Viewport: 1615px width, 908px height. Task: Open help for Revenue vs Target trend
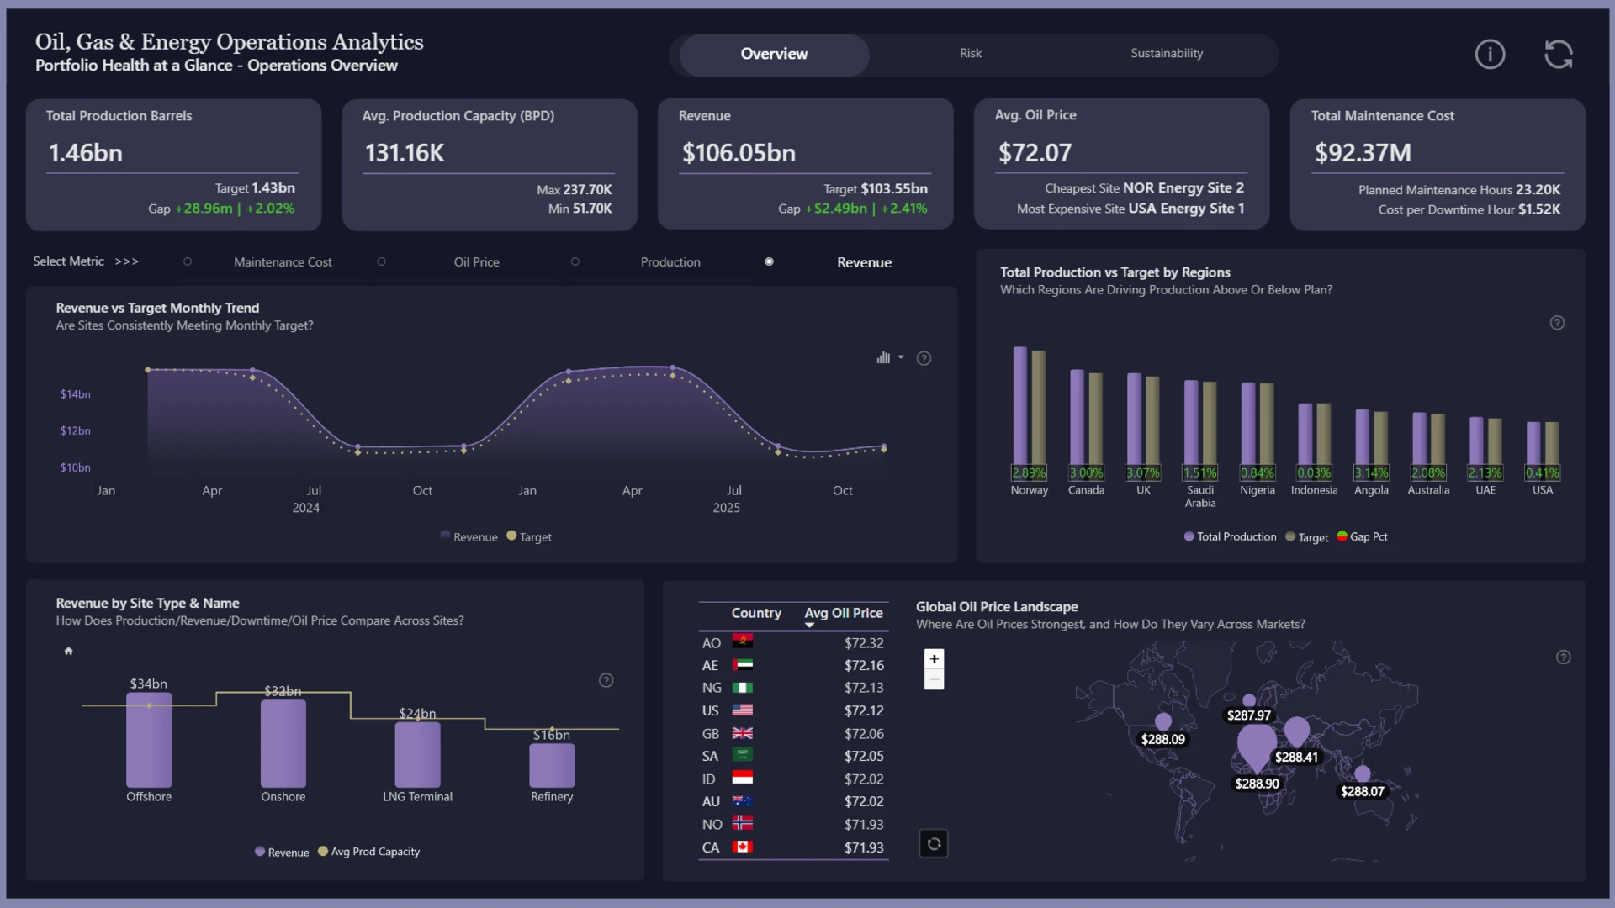click(x=924, y=358)
